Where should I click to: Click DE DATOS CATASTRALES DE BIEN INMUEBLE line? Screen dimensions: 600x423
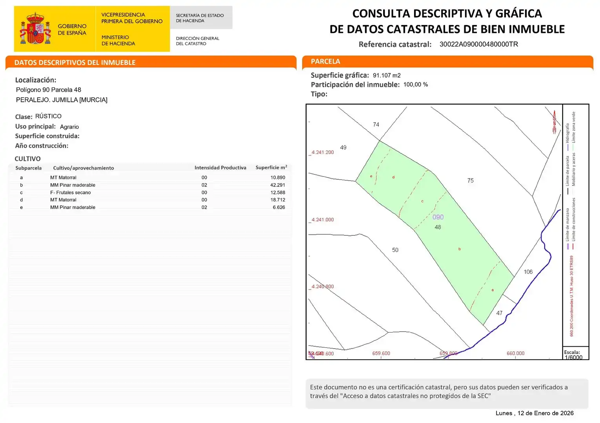coord(447,29)
